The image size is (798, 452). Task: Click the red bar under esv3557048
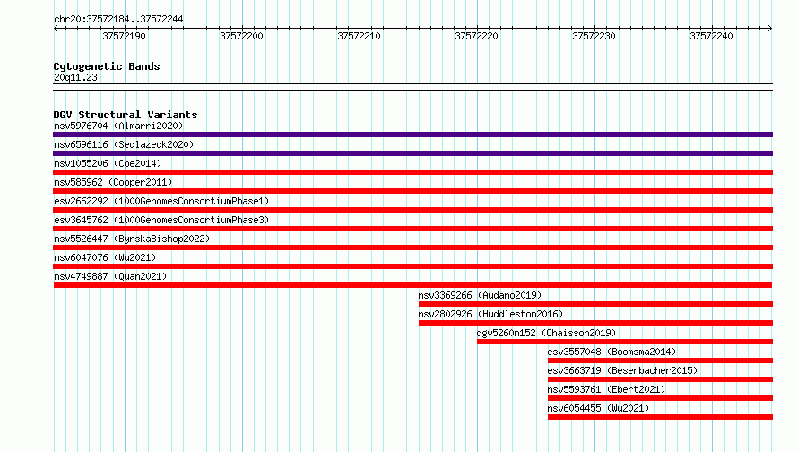click(660, 361)
